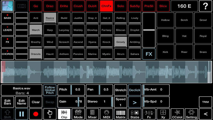Click the Basics.wav file name field

tap(22, 90)
